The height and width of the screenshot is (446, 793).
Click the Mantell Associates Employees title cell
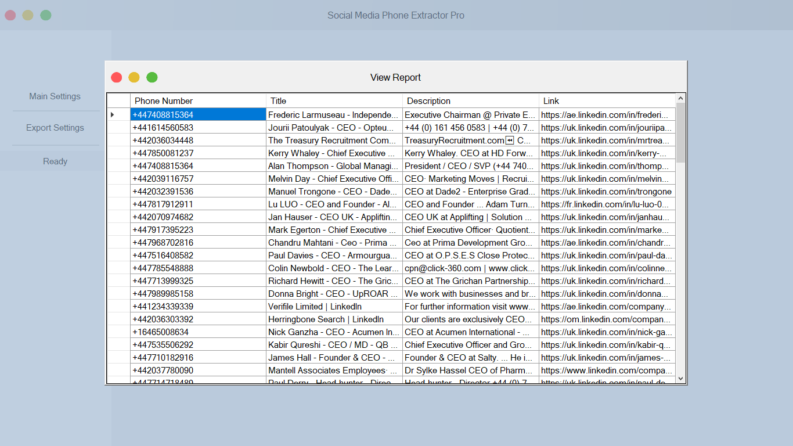click(334, 371)
